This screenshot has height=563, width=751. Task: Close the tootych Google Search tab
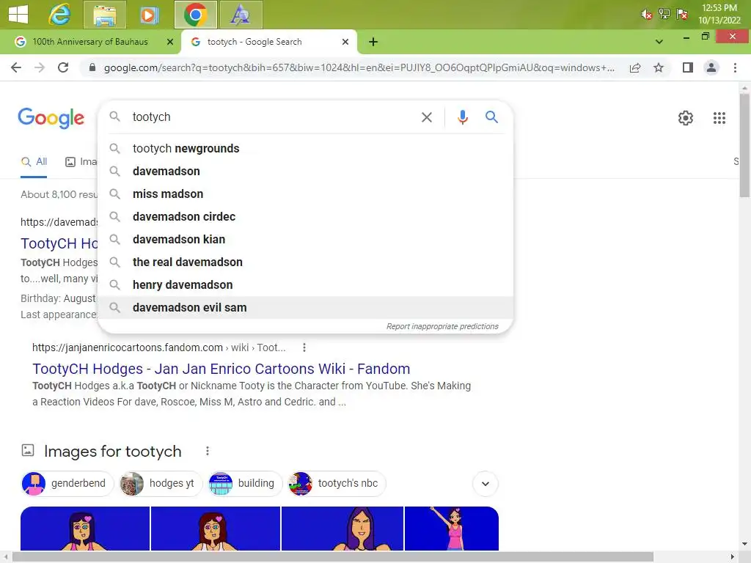tap(345, 42)
